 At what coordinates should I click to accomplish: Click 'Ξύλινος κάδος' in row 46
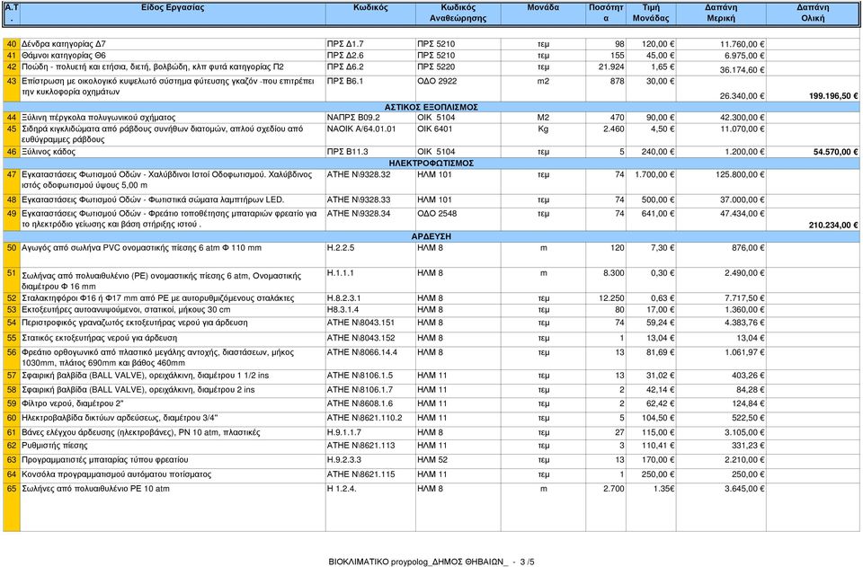pyautogui.click(x=49, y=152)
